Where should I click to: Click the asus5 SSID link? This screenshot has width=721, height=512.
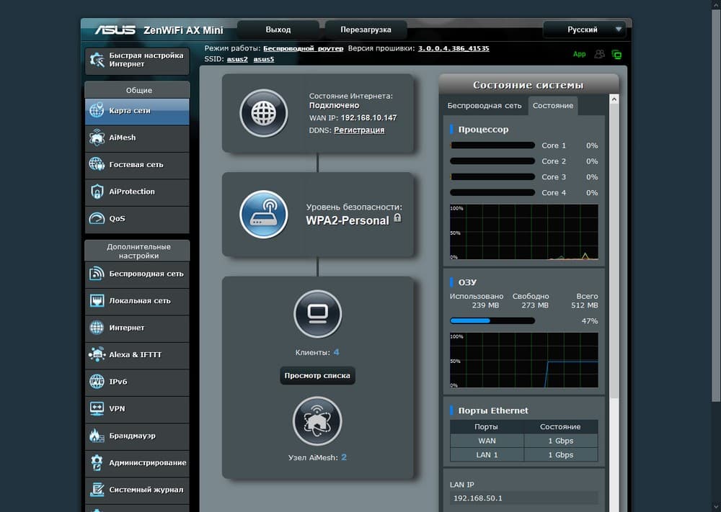[x=263, y=59]
